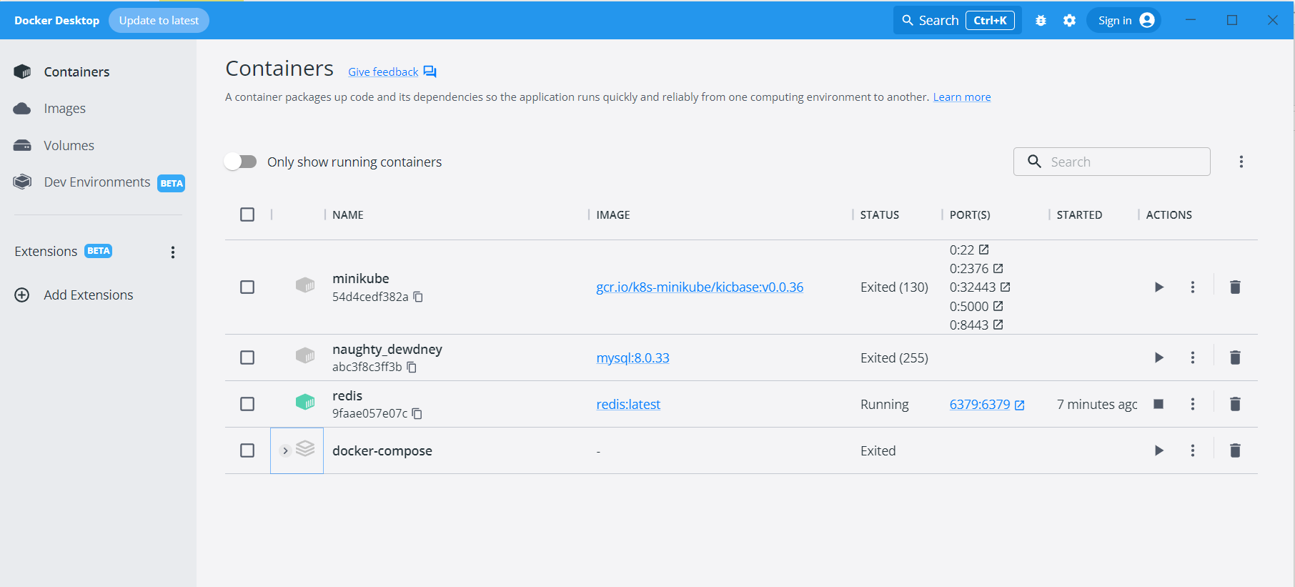Open the redis:latest image link
This screenshot has height=587, width=1295.
click(628, 404)
